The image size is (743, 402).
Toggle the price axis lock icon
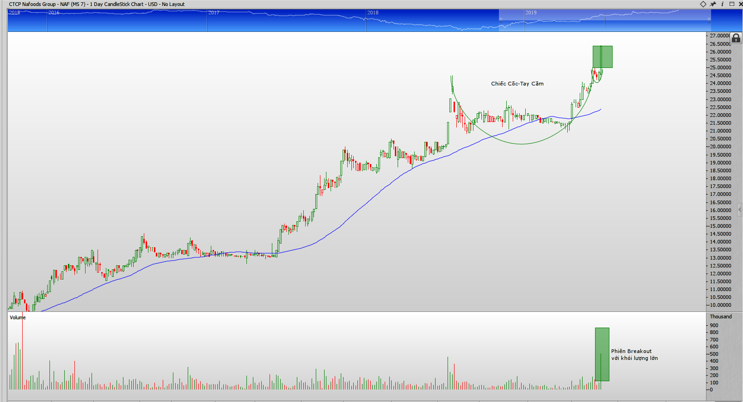tap(736, 38)
